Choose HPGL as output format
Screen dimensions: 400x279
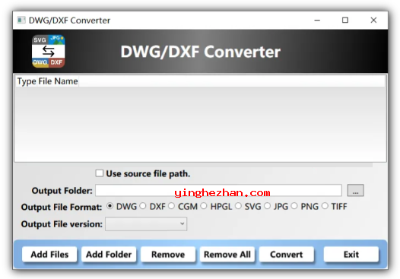point(204,206)
